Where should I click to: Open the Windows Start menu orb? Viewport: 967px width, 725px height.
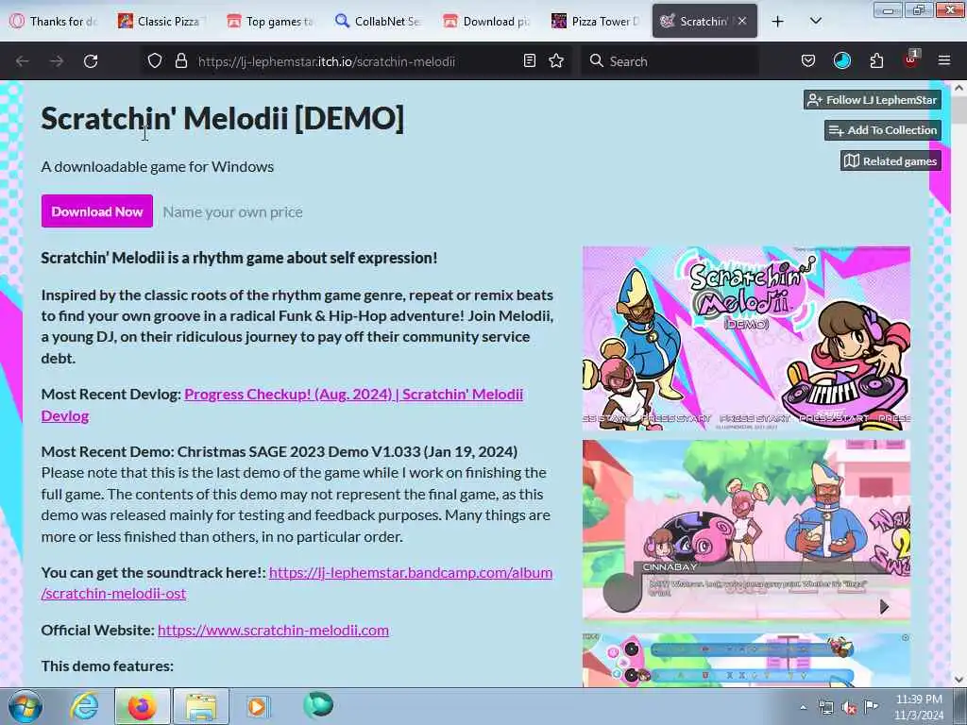point(25,706)
